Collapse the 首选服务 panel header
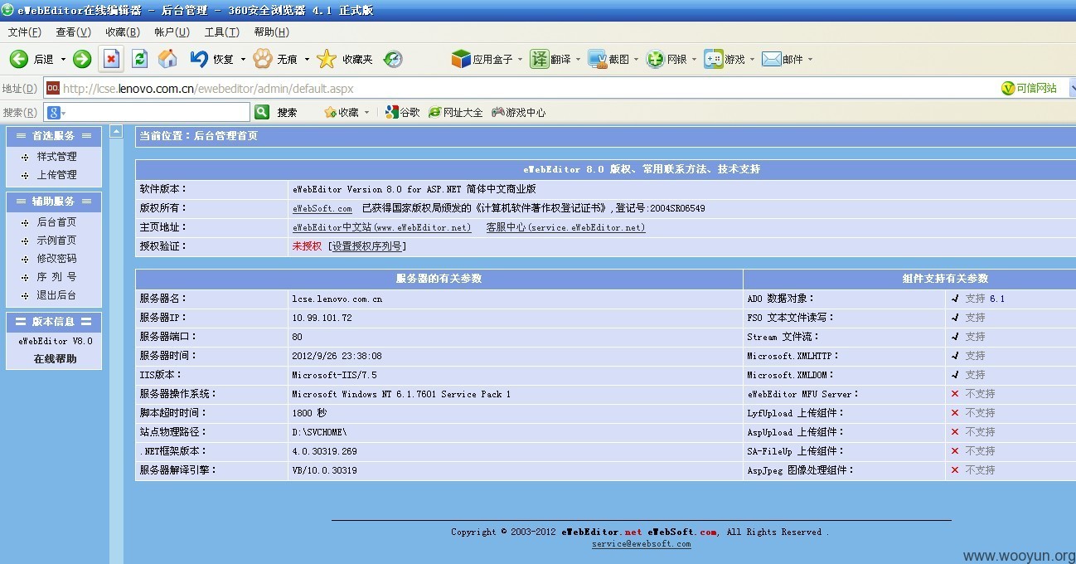The image size is (1076, 564). (x=54, y=136)
